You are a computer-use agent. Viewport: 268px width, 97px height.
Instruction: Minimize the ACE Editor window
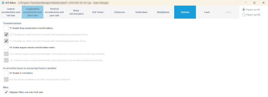246,3
